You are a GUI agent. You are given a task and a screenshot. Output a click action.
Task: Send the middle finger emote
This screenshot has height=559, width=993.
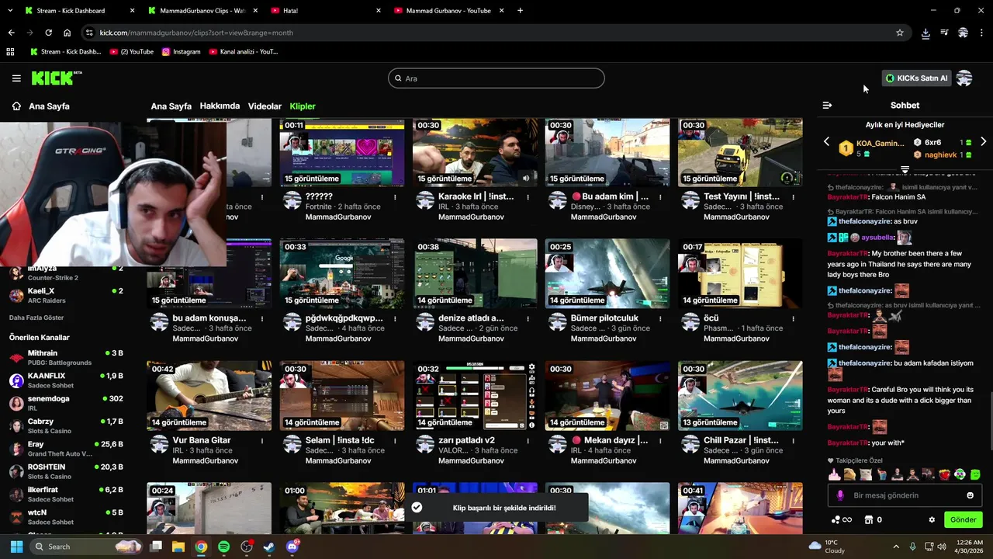click(x=834, y=475)
